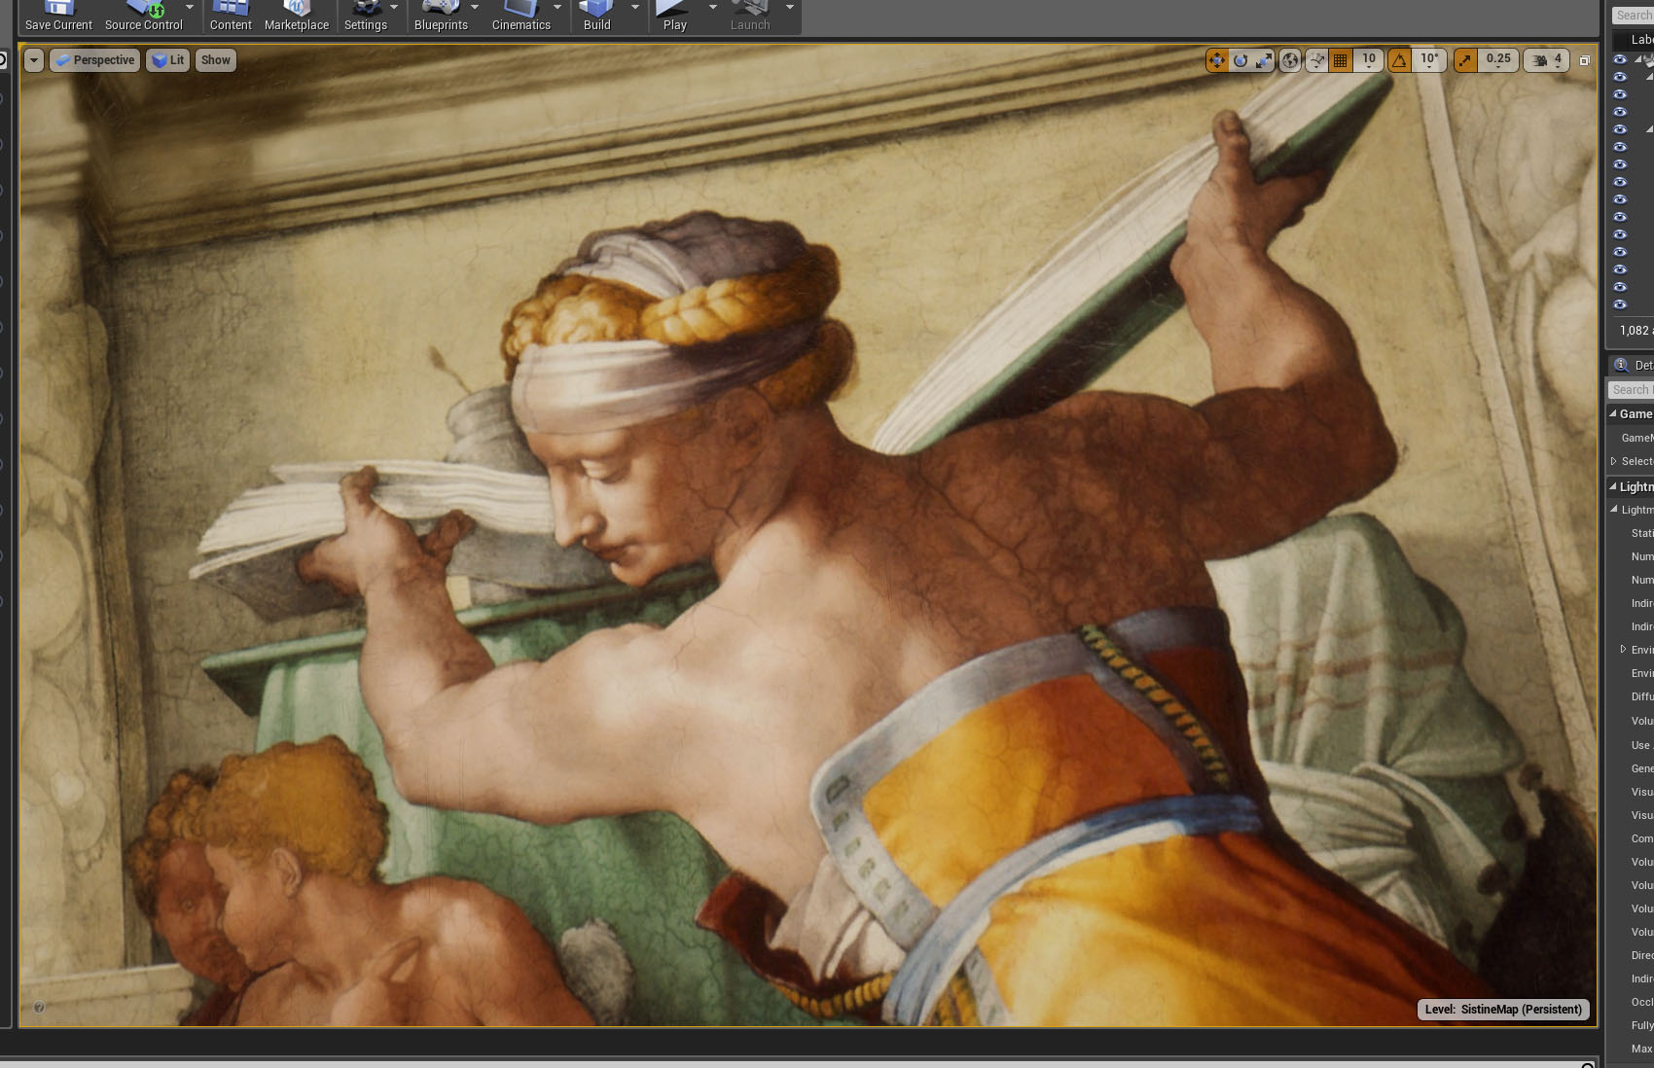Open scale snap 0.25 dropdown
Viewport: 1654px width, 1068px height.
coord(1498,60)
